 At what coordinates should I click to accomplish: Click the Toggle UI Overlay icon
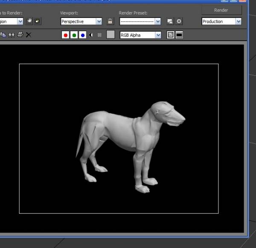pyautogui.click(x=171, y=35)
